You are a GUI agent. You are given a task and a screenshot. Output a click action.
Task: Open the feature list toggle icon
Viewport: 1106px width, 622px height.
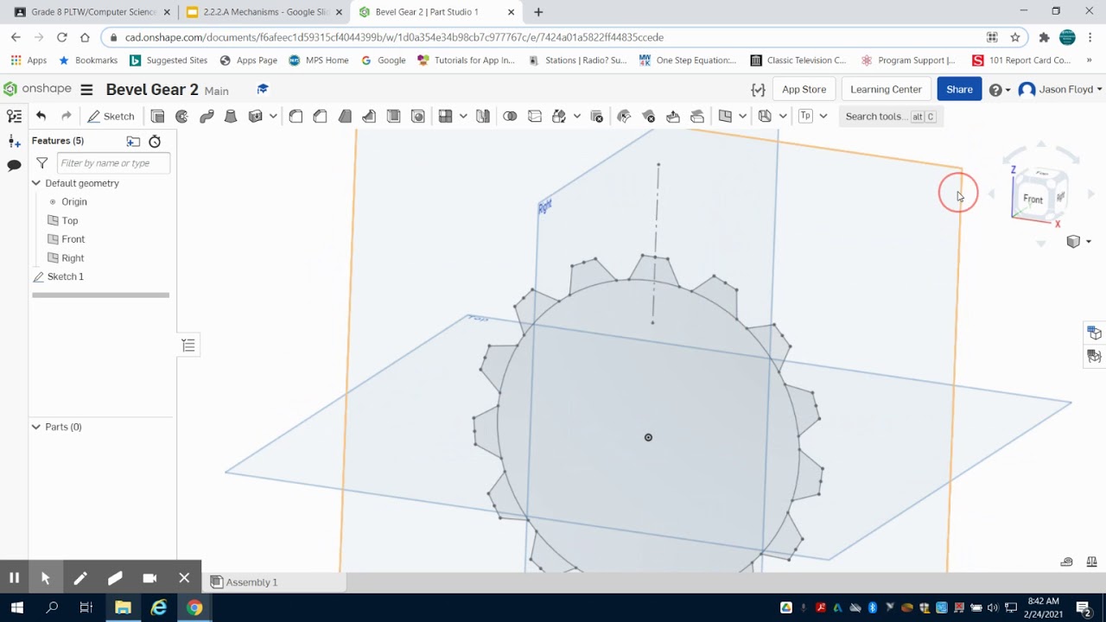click(14, 117)
